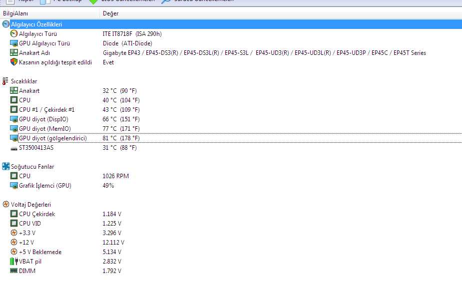Image resolution: width=462 pixels, height=282 pixels.
Task: Click the GPU Algılayıcı Türü monitor icon
Action: 14,43
